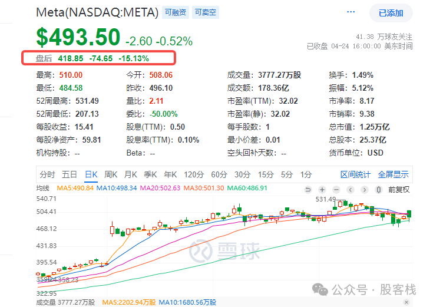The width and height of the screenshot is (430, 307).
Task: Click the 股息率(TTM) value 0.10%
Action: 188,140
